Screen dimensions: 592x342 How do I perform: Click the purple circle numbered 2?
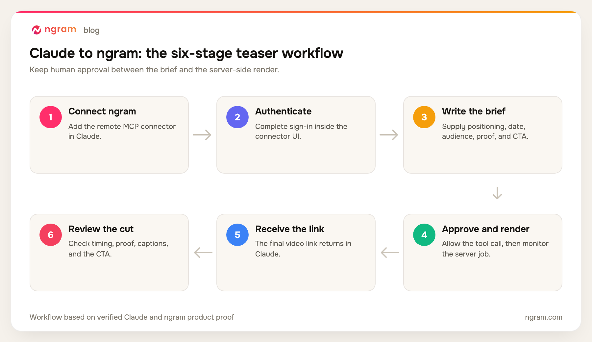click(x=237, y=117)
